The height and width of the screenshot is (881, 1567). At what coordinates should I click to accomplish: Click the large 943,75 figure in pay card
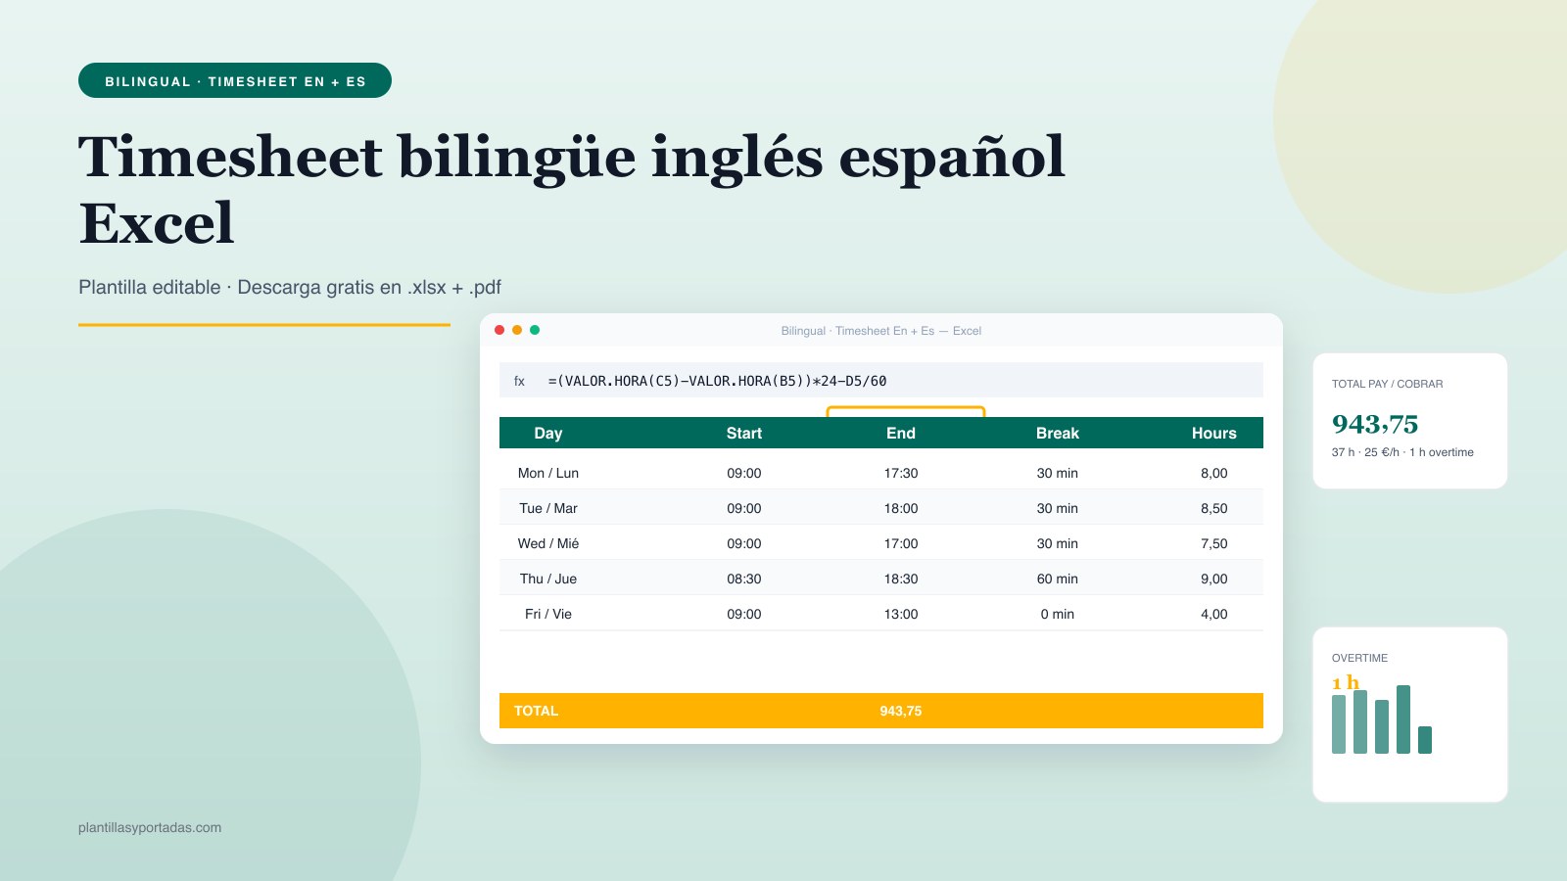tap(1375, 424)
